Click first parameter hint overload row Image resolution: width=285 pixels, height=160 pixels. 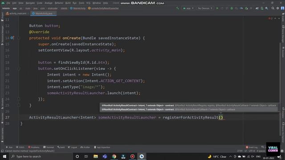pyautogui.click(x=189, y=105)
